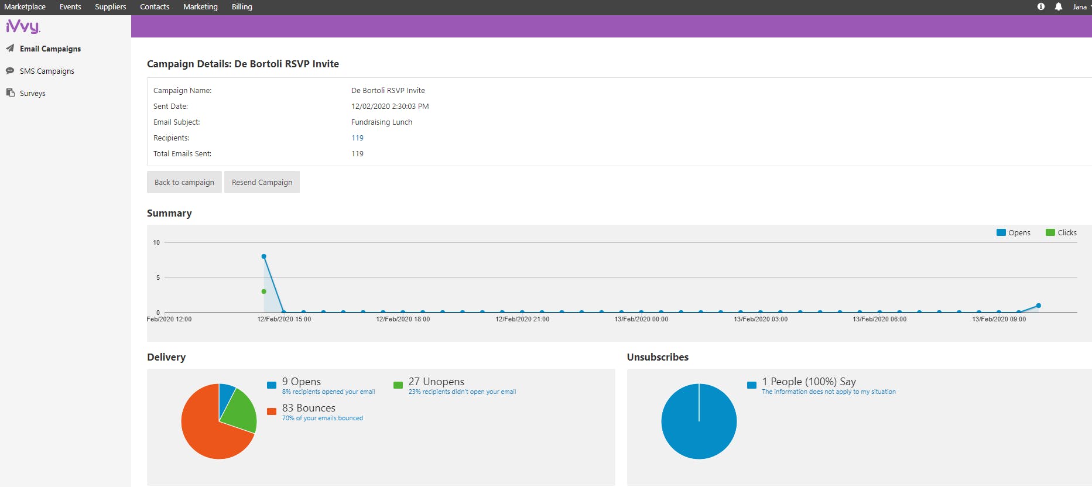Toggle the Opens series in chart legend

pyautogui.click(x=1014, y=232)
